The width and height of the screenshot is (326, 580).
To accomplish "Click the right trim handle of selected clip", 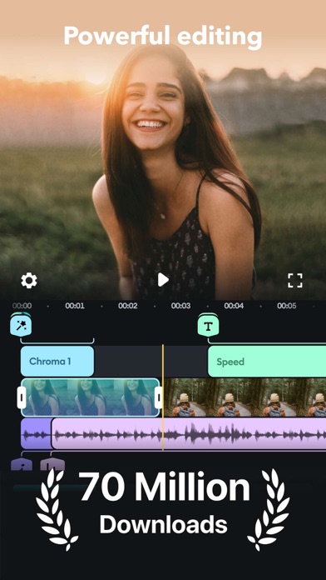I will point(159,397).
